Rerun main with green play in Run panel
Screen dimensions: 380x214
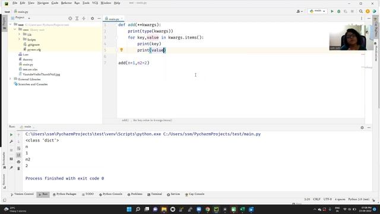[11, 135]
